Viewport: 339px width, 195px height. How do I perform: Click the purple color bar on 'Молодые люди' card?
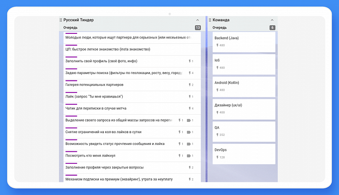point(71,33)
